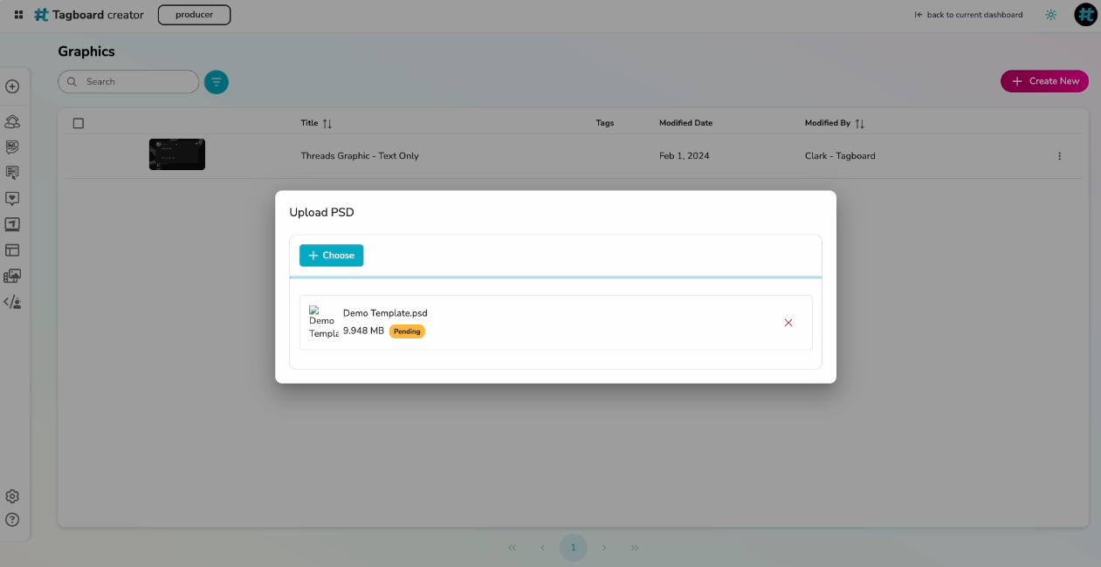Viewport: 1101px width, 567px height.
Task: Click back to current dashboard link
Action: (x=968, y=15)
